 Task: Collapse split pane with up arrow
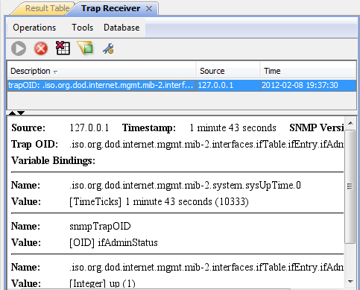[x=12, y=113]
